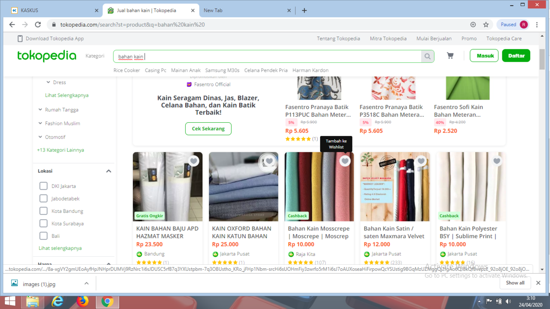Click the Paused profile button
This screenshot has height=309, width=550.
click(x=513, y=24)
